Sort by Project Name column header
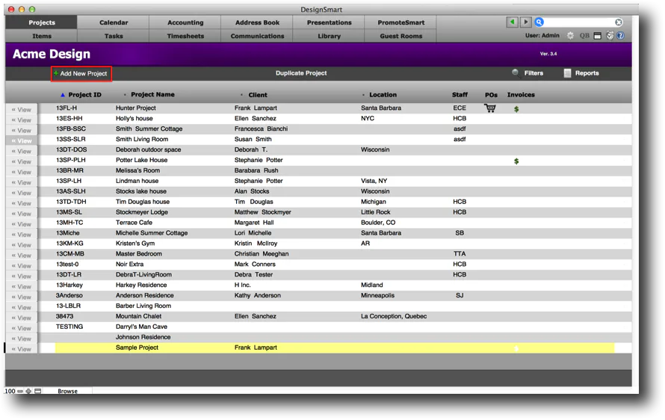This screenshot has width=665, height=420. click(x=152, y=95)
